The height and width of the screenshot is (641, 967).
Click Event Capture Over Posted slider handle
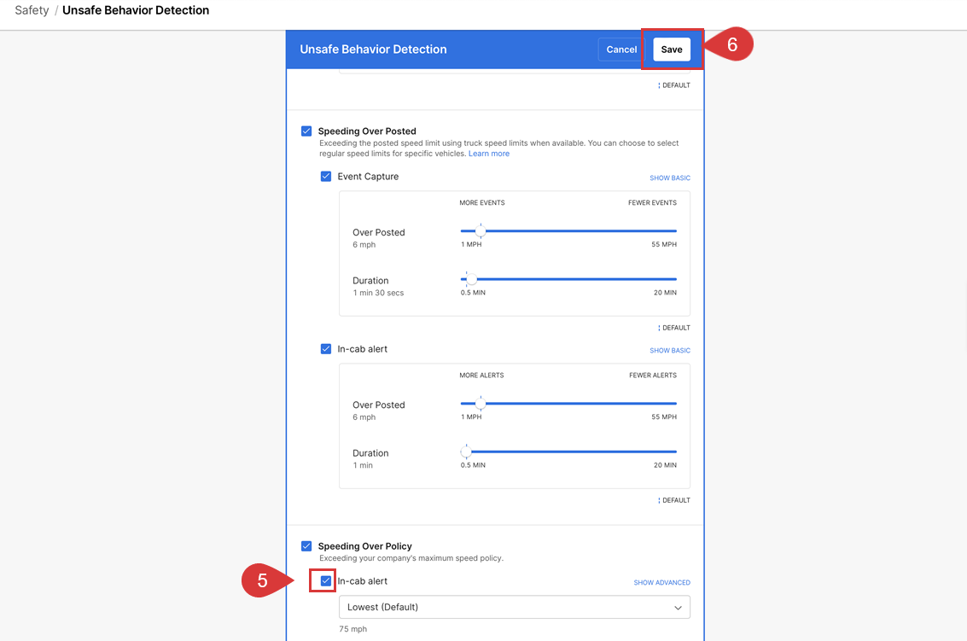[481, 230]
